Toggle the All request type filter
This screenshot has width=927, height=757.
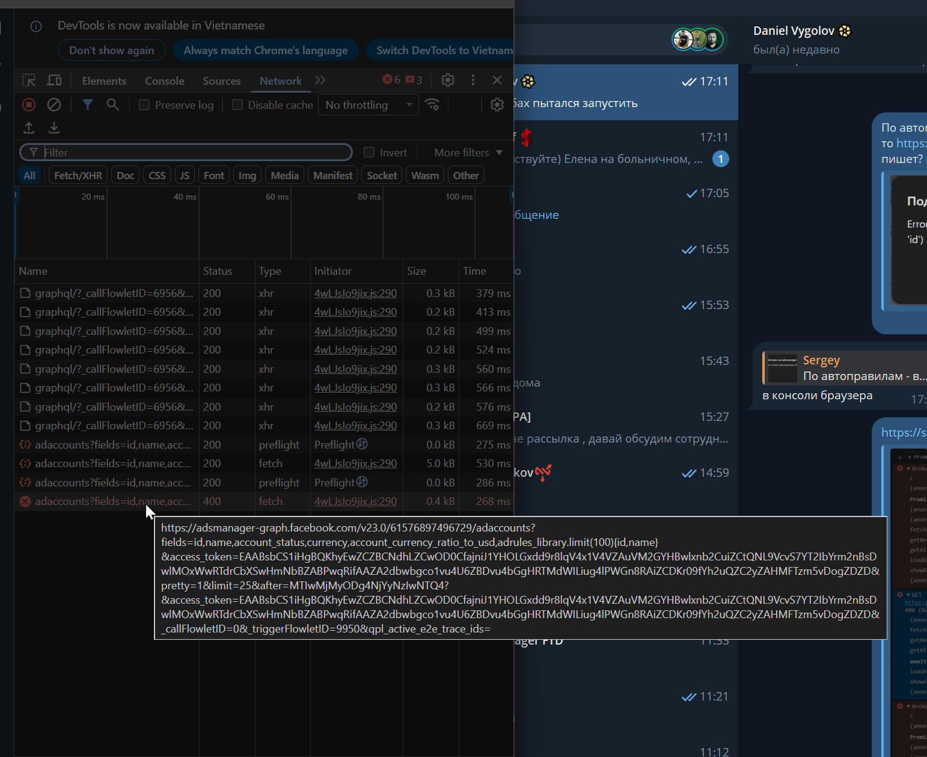coord(29,176)
